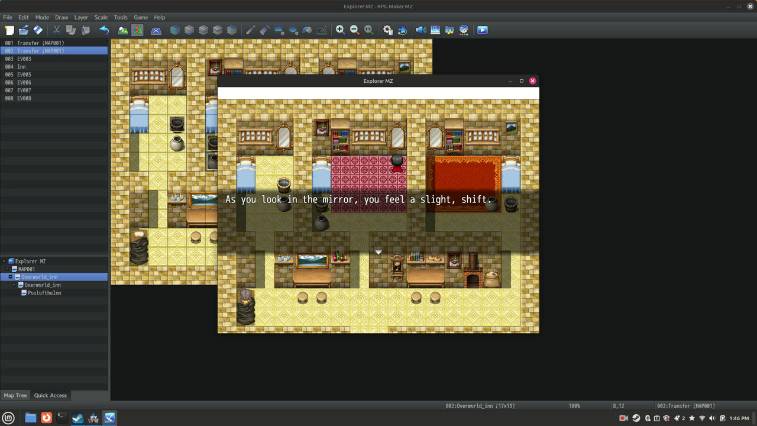Screen dimensions: 757x426
Task: Reset map to actual size
Action: point(369,30)
